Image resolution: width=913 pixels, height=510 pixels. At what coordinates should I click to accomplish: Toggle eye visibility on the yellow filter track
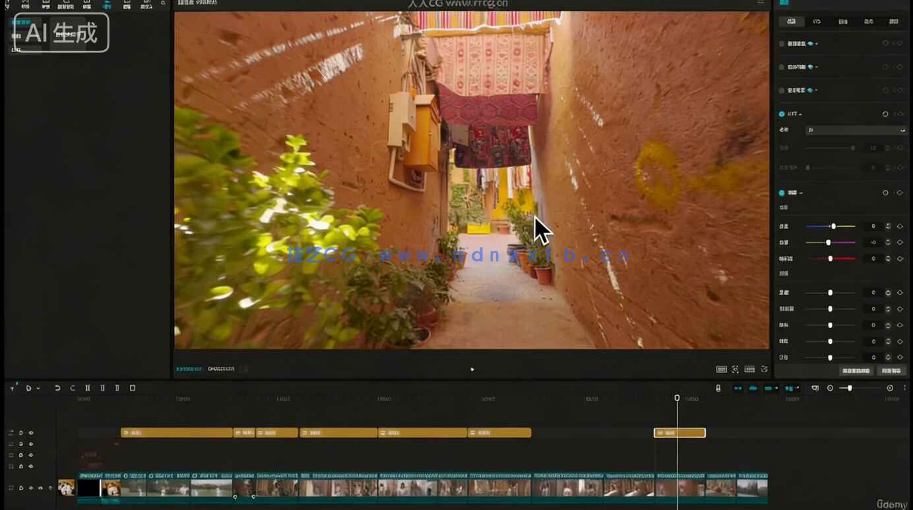pos(30,433)
